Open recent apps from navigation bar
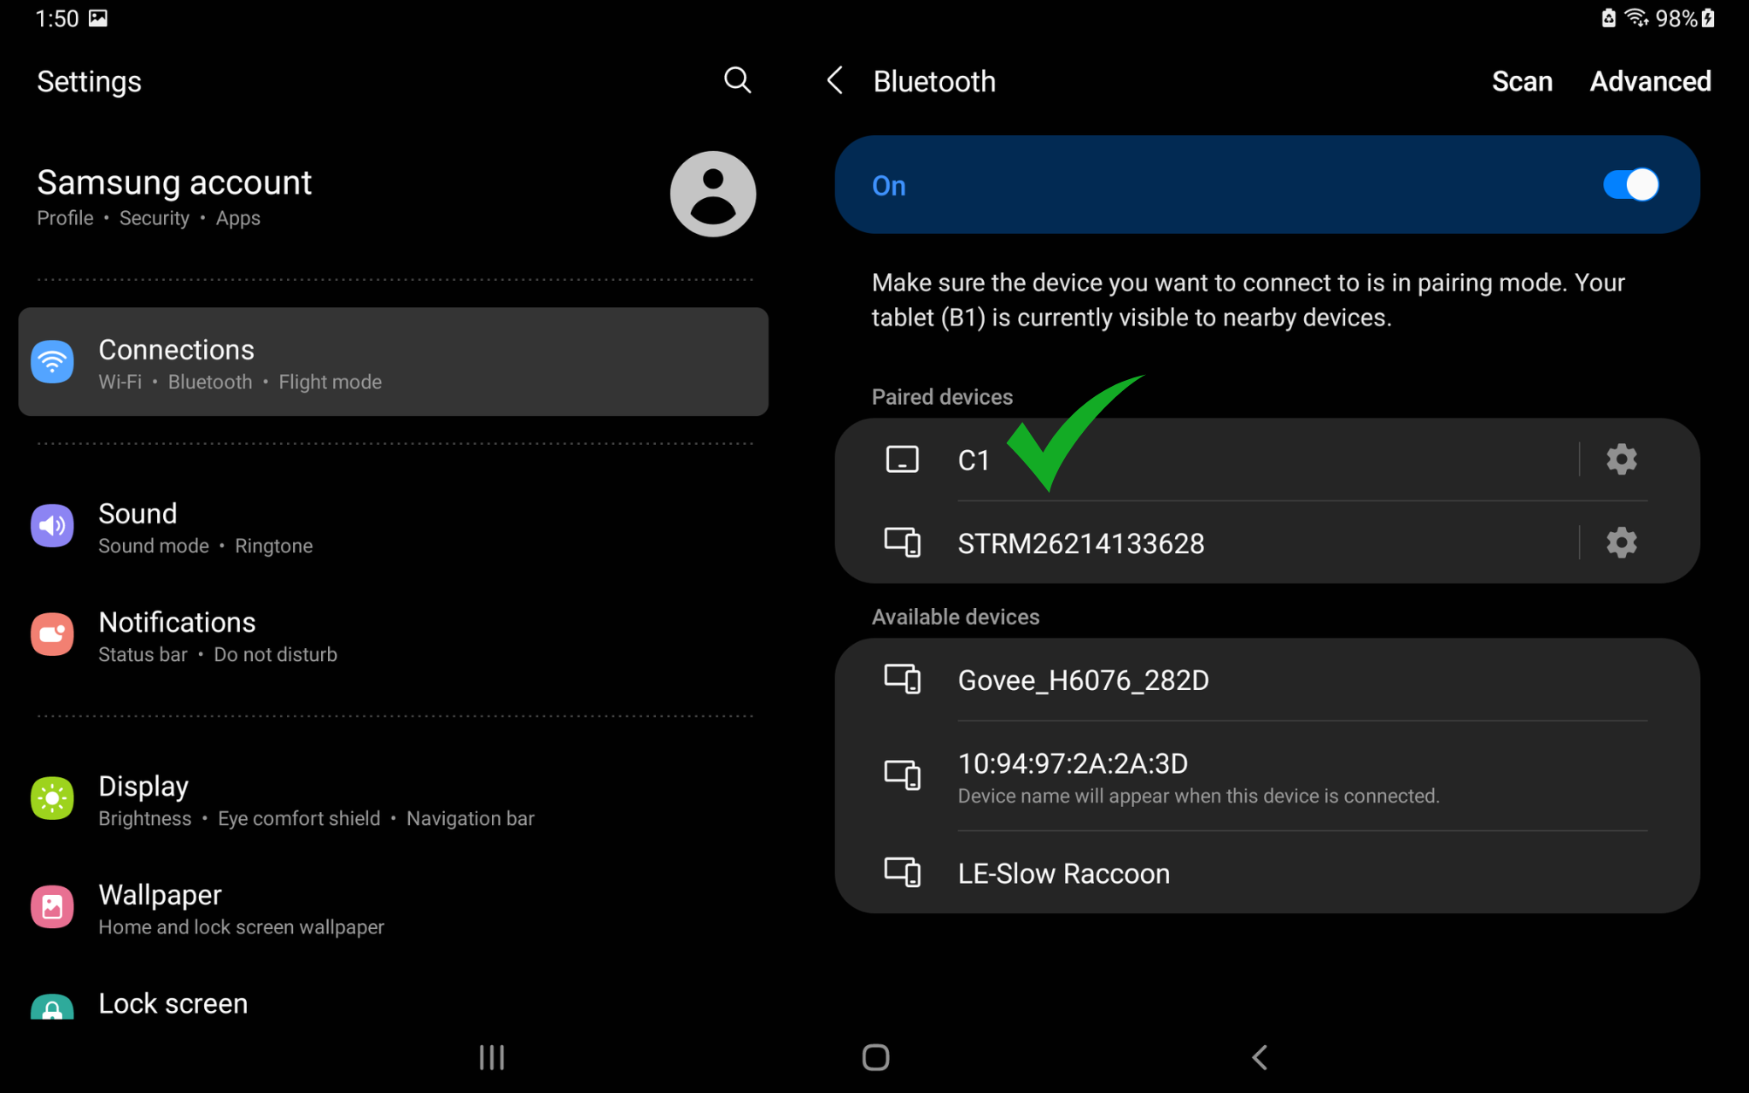This screenshot has width=1749, height=1093. point(492,1057)
